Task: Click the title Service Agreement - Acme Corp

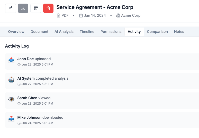Action: coord(95,7)
